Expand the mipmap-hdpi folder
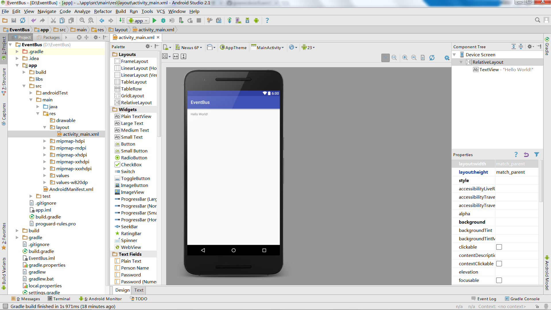The image size is (551, 310). [44, 141]
